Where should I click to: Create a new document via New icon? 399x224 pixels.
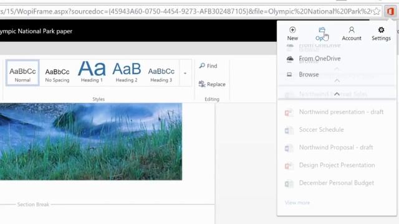(x=292, y=34)
